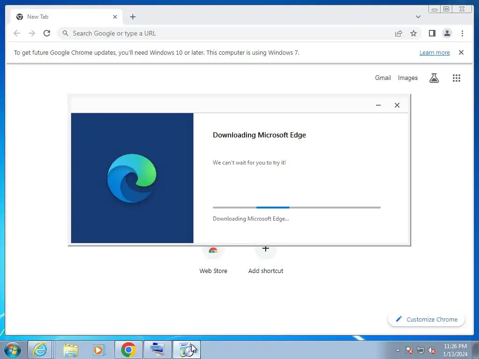Image resolution: width=479 pixels, height=359 pixels.
Task: Open the Windows Start menu
Action: click(13, 350)
